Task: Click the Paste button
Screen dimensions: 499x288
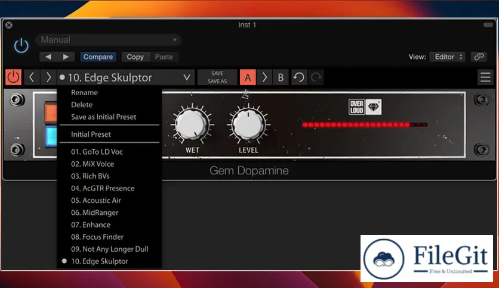Action: 164,57
